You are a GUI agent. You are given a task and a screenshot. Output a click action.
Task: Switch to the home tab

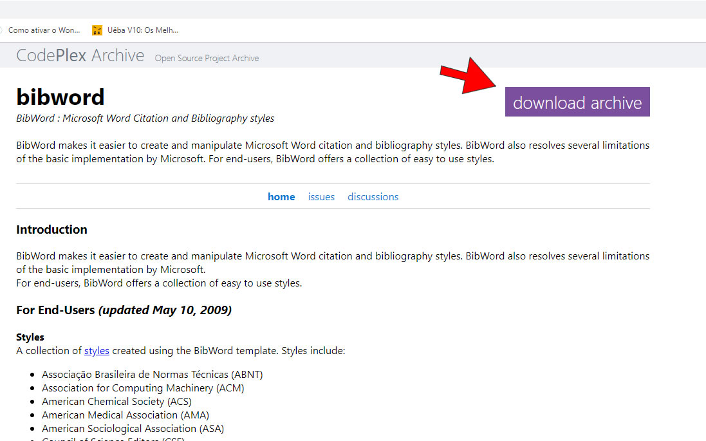[281, 197]
